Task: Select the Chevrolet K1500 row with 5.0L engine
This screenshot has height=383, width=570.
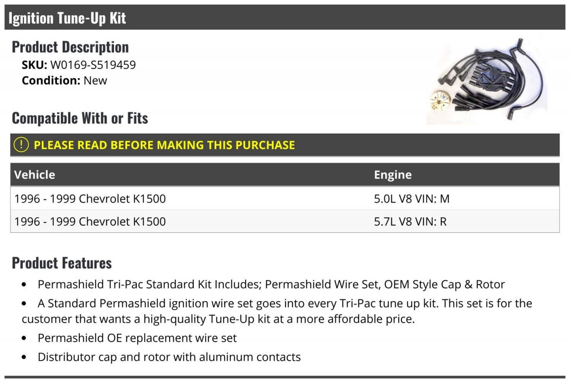Action: (285, 199)
